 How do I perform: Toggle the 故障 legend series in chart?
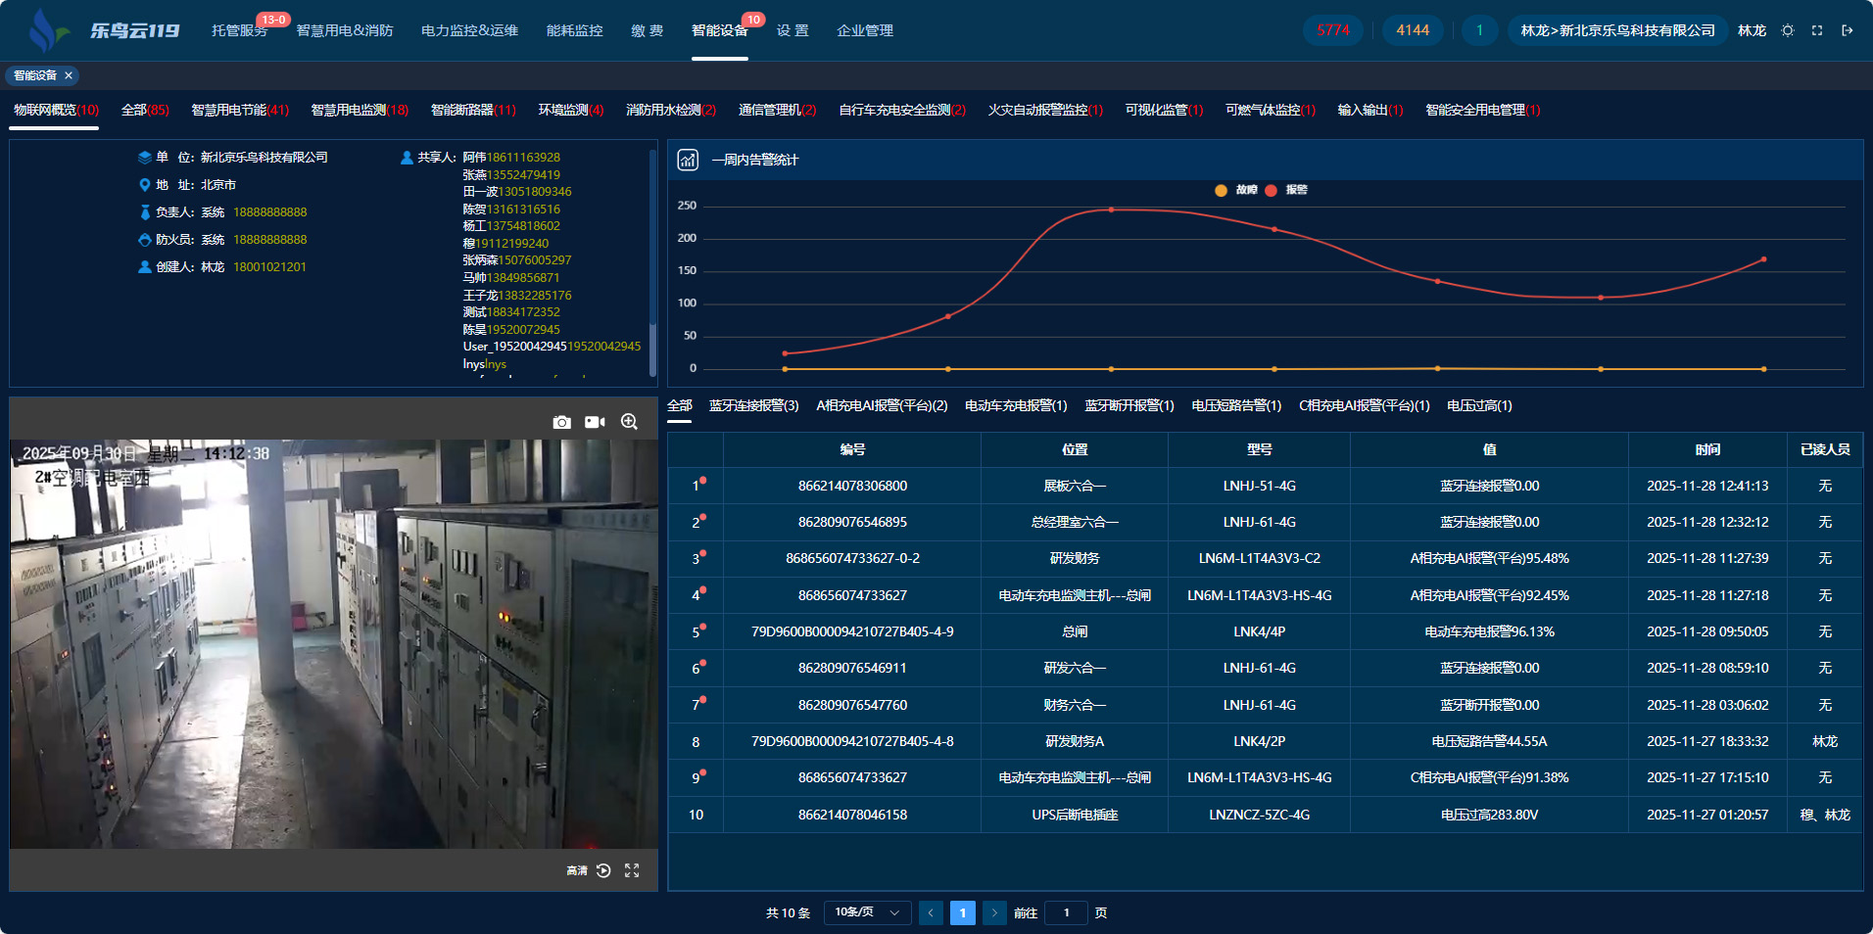click(x=1236, y=190)
